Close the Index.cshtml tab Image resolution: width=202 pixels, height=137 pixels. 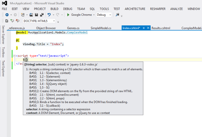point(148,28)
